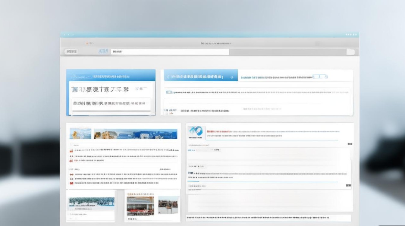Click the footer text line at page bottom
This screenshot has height=226, width=405.
coord(268,217)
